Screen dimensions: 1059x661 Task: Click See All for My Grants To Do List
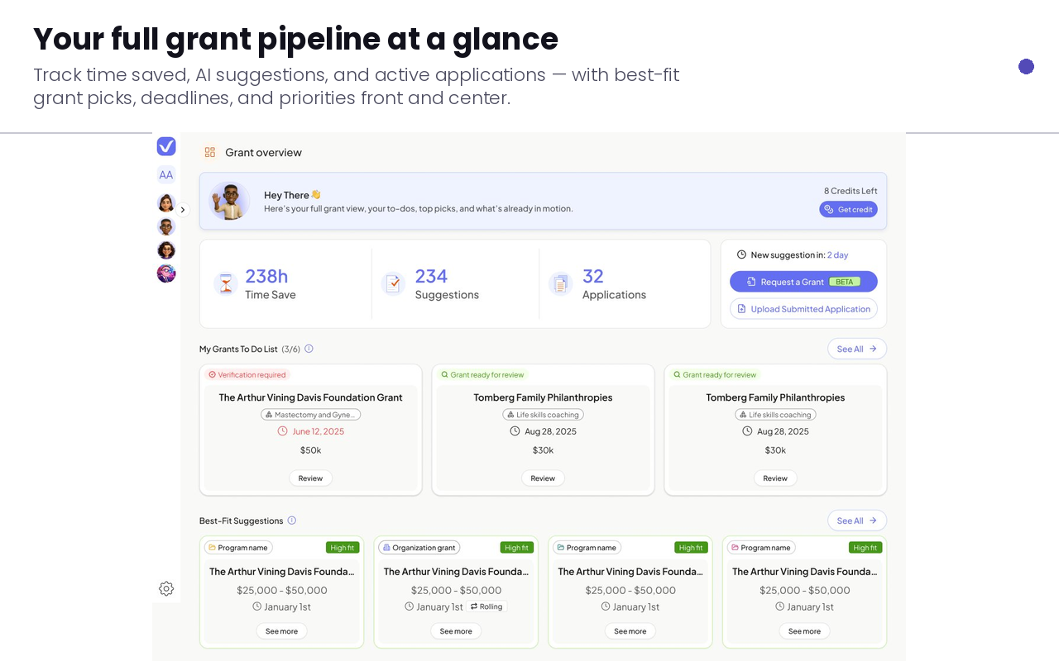click(x=857, y=349)
